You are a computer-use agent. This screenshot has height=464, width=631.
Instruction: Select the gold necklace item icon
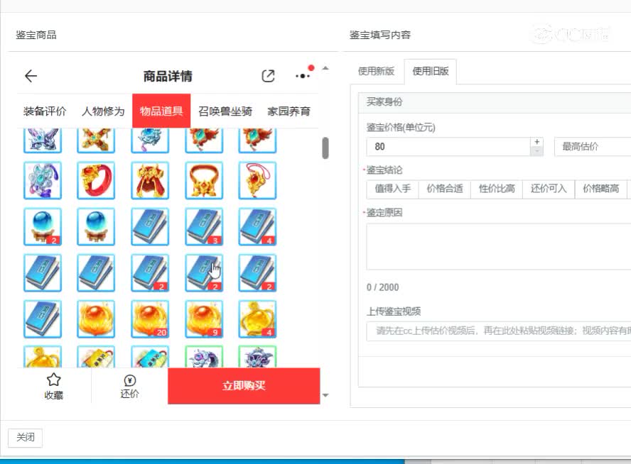pyautogui.click(x=204, y=180)
